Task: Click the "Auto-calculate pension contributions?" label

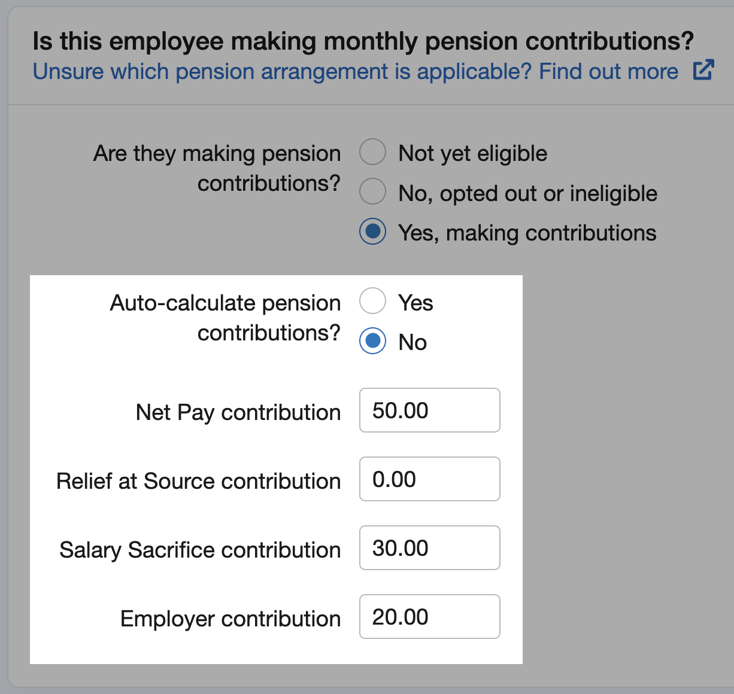Action: pyautogui.click(x=225, y=318)
